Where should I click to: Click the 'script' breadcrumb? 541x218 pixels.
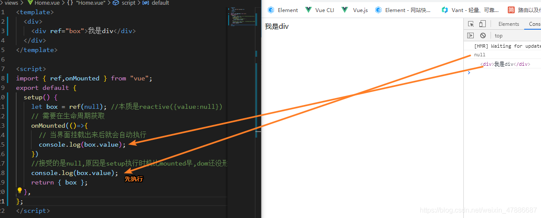[x=124, y=3]
